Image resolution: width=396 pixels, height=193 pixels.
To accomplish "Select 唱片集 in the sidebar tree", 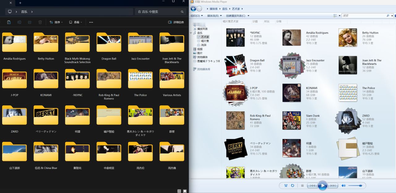I will 203,41.
